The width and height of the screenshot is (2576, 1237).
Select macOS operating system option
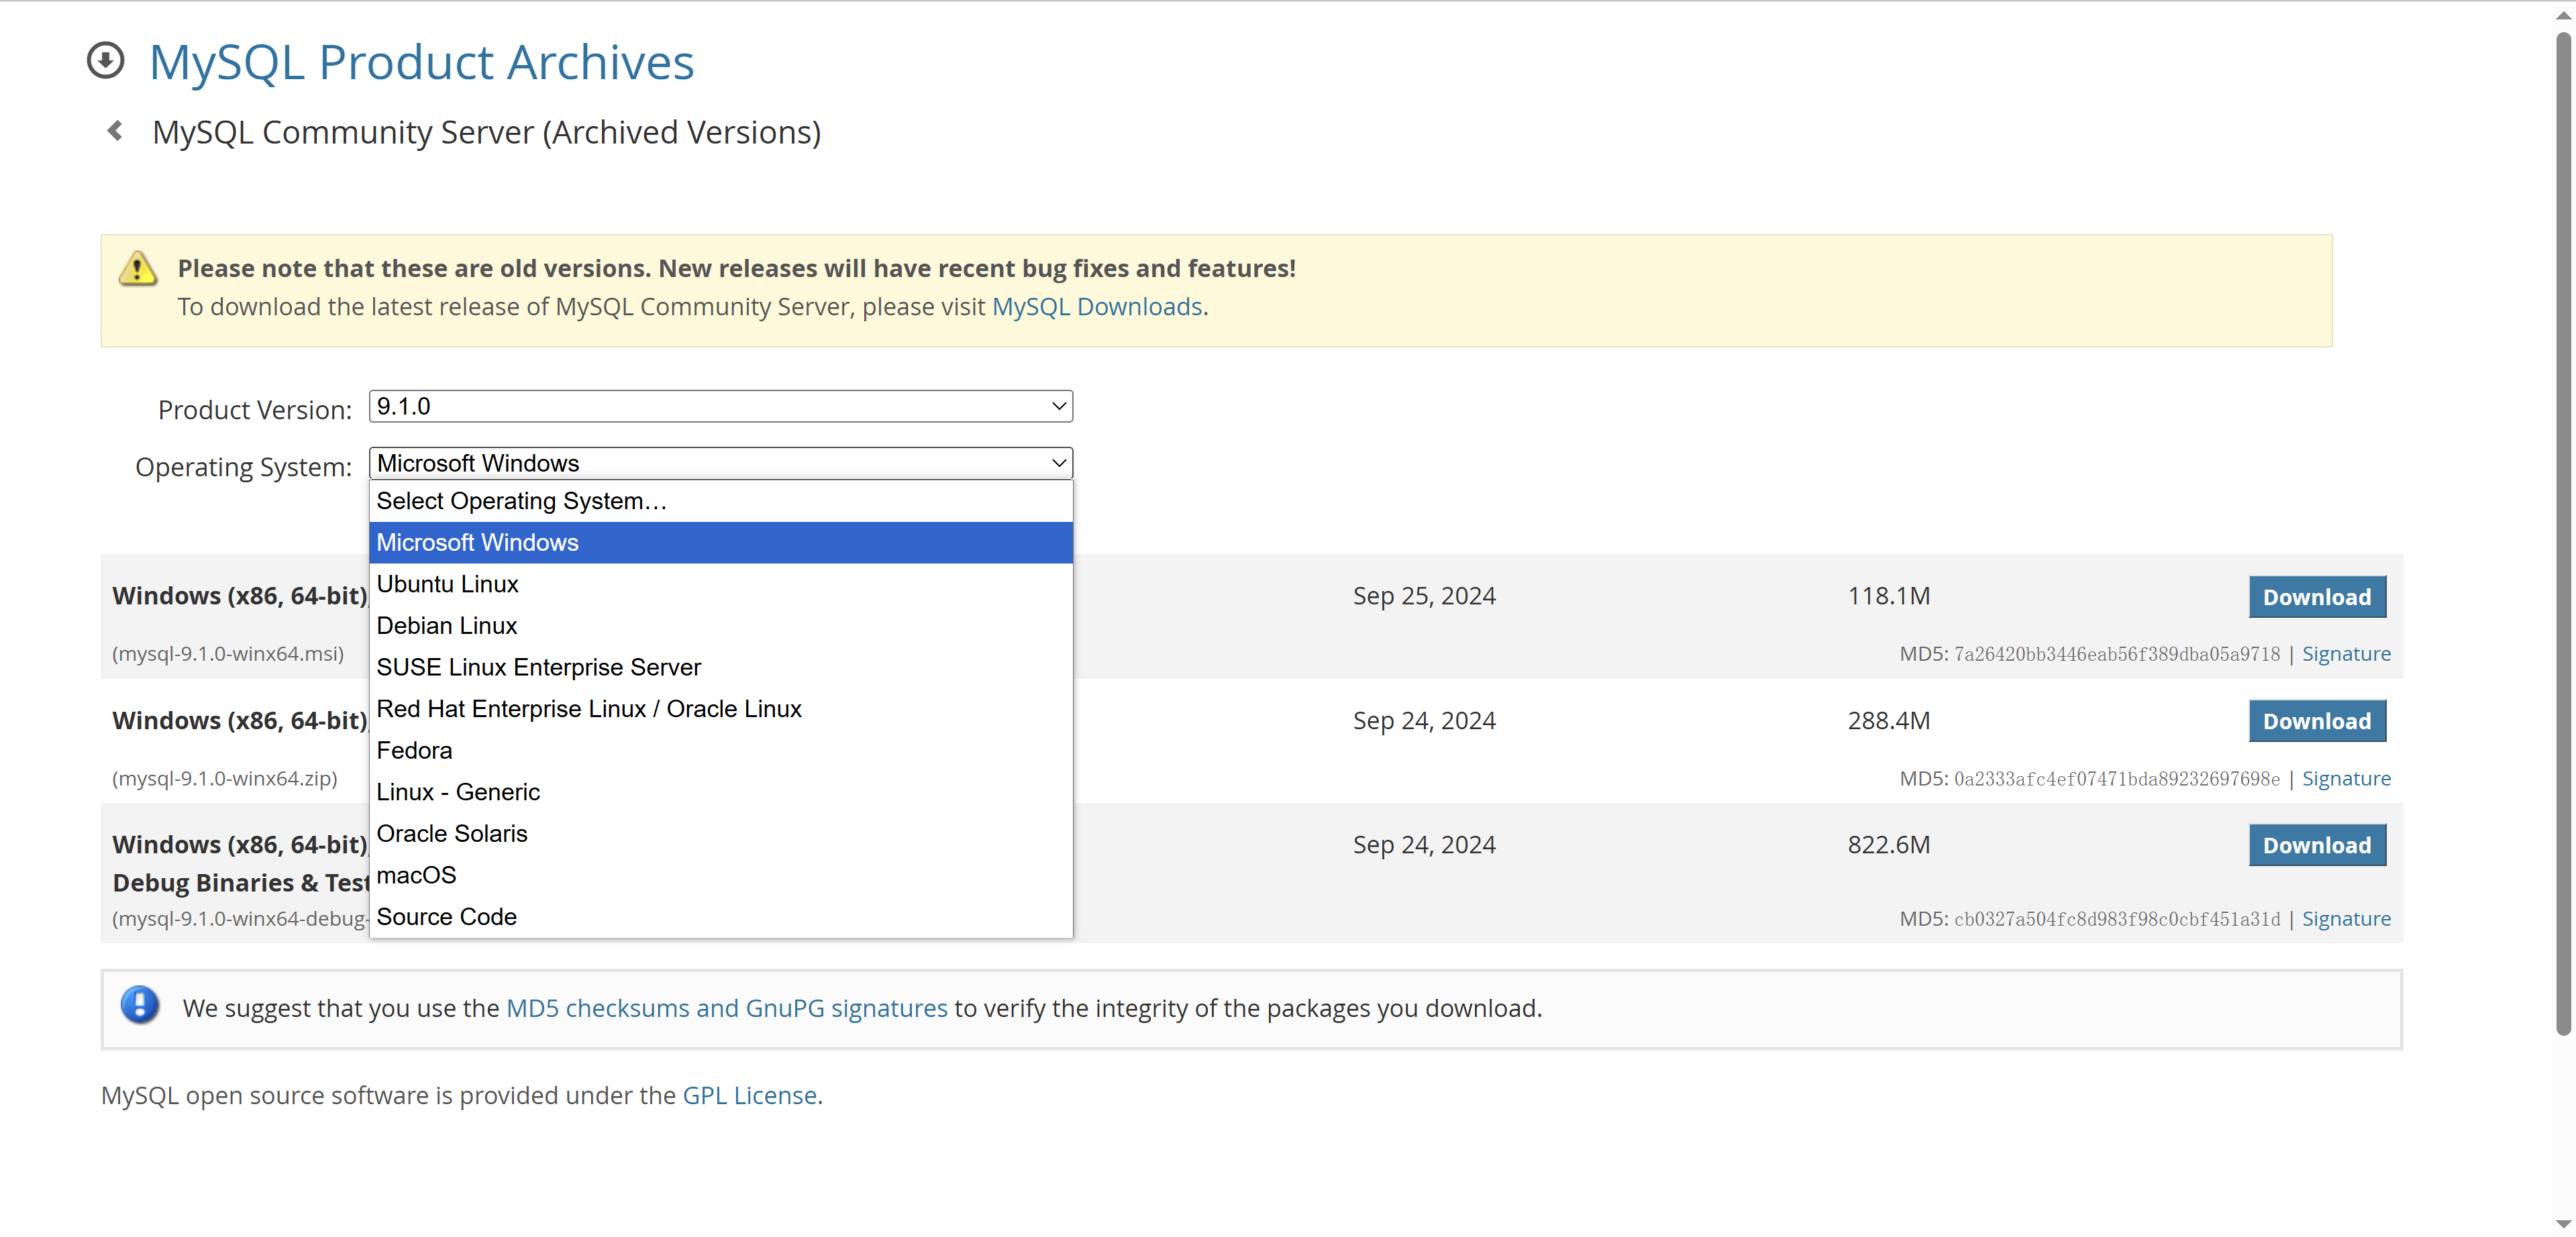click(416, 875)
